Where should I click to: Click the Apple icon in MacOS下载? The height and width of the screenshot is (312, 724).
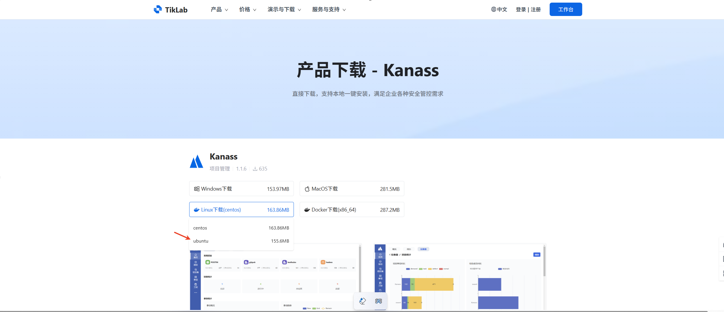(x=307, y=189)
